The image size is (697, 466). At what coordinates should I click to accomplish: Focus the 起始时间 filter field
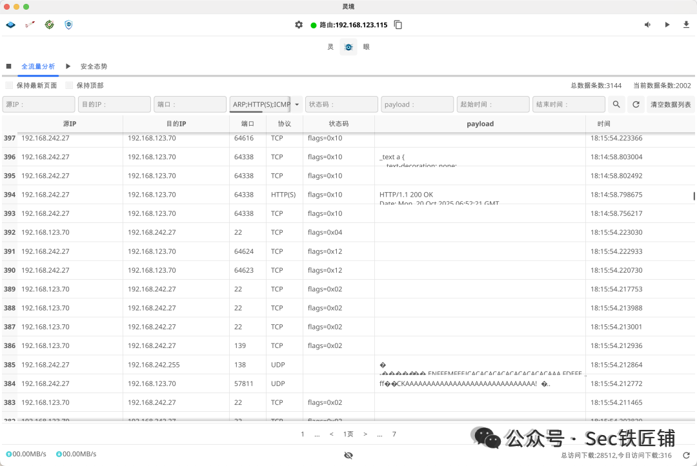[x=493, y=104]
